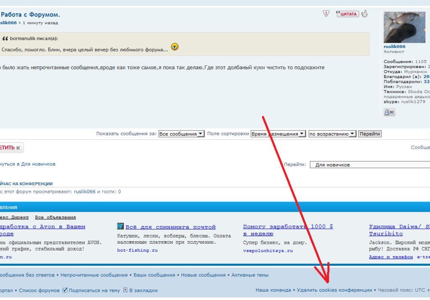The width and height of the screenshot is (430, 300).
Task: Click Удалить cookies конференции link
Action: tap(334, 290)
